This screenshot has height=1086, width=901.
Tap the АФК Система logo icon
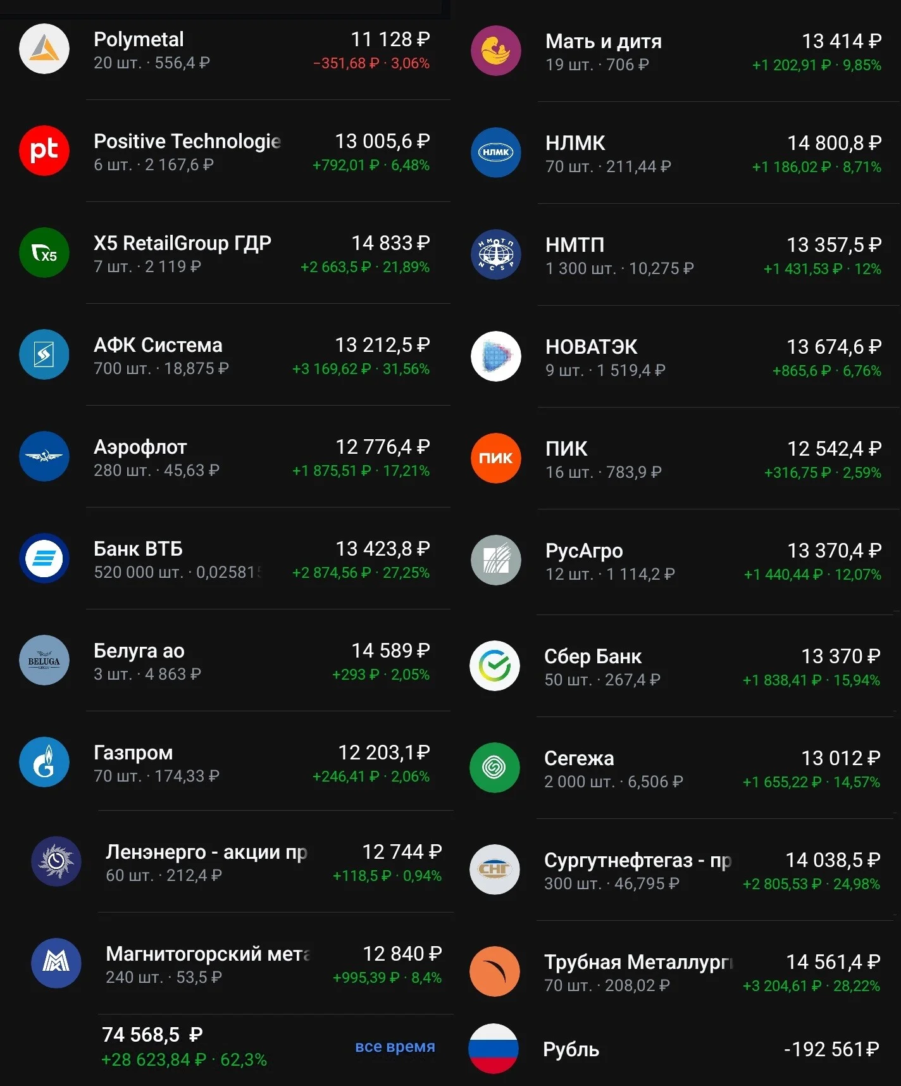(44, 354)
